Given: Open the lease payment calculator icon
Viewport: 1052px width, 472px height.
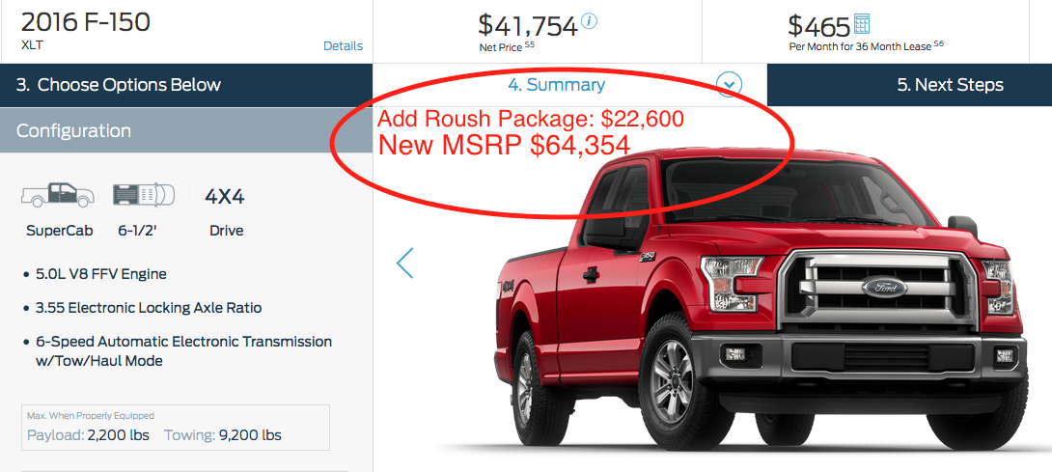Looking at the screenshot, I should [862, 25].
